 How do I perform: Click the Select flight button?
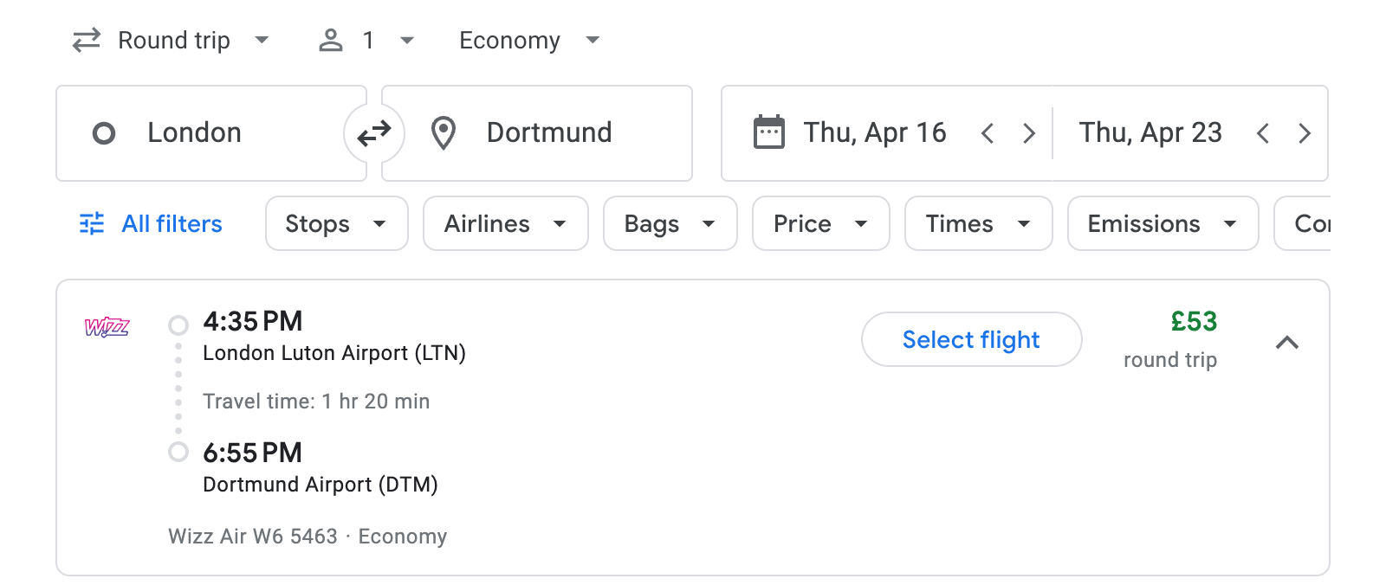pyautogui.click(x=970, y=339)
